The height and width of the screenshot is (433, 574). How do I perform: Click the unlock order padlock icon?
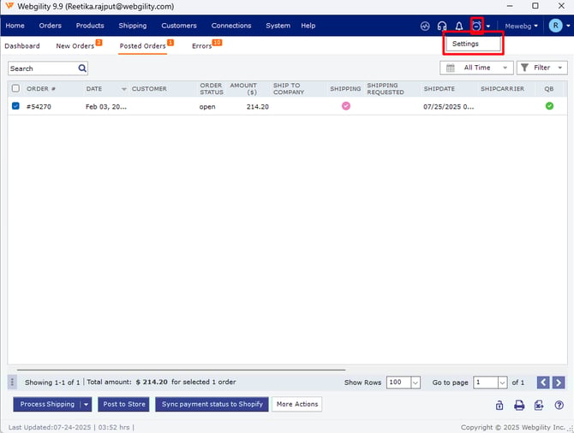(x=499, y=405)
